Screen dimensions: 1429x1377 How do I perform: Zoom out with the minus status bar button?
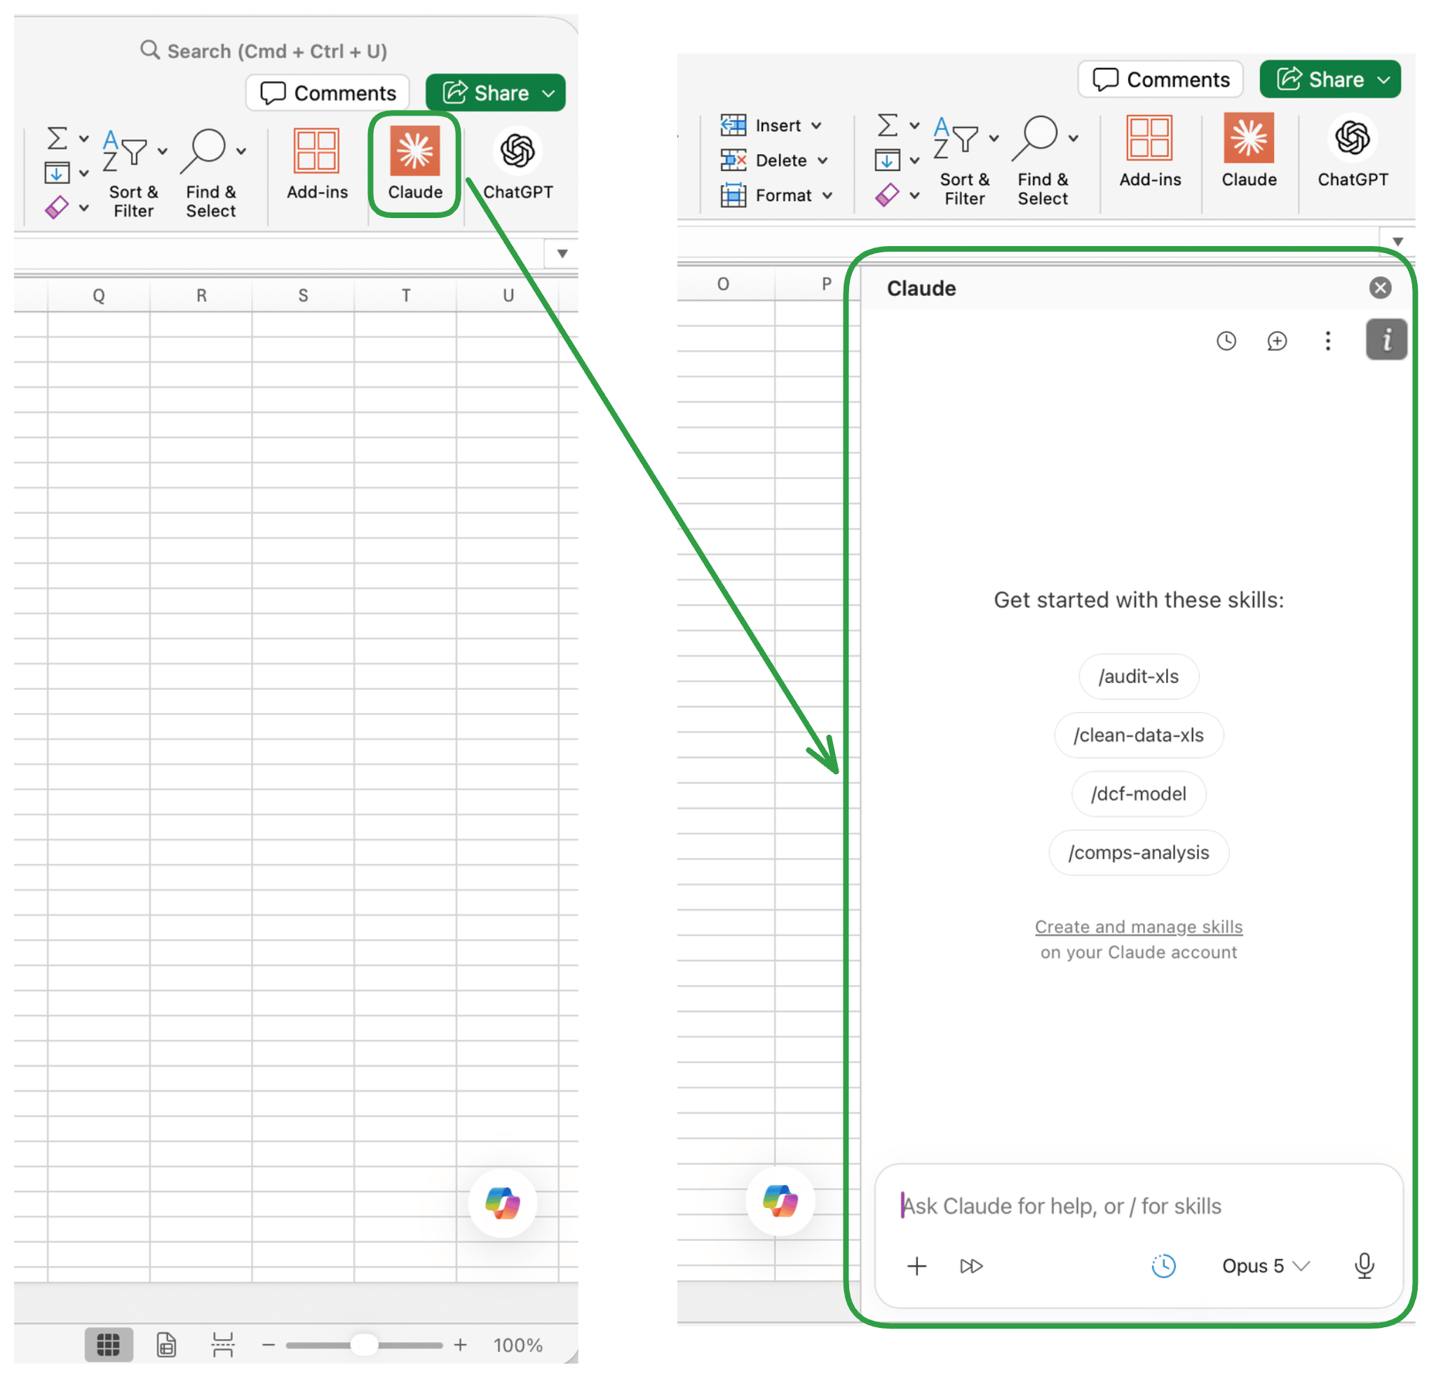pyautogui.click(x=269, y=1344)
